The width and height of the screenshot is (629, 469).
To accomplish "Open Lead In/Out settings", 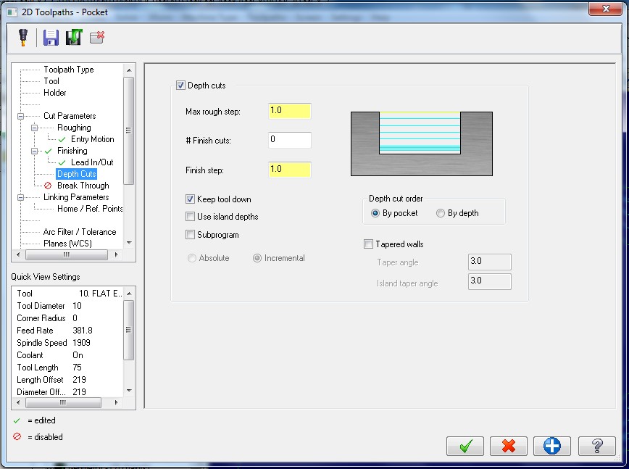I will [92, 162].
